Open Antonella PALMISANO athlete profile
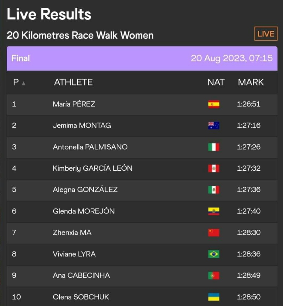283x306 pixels. pos(90,147)
